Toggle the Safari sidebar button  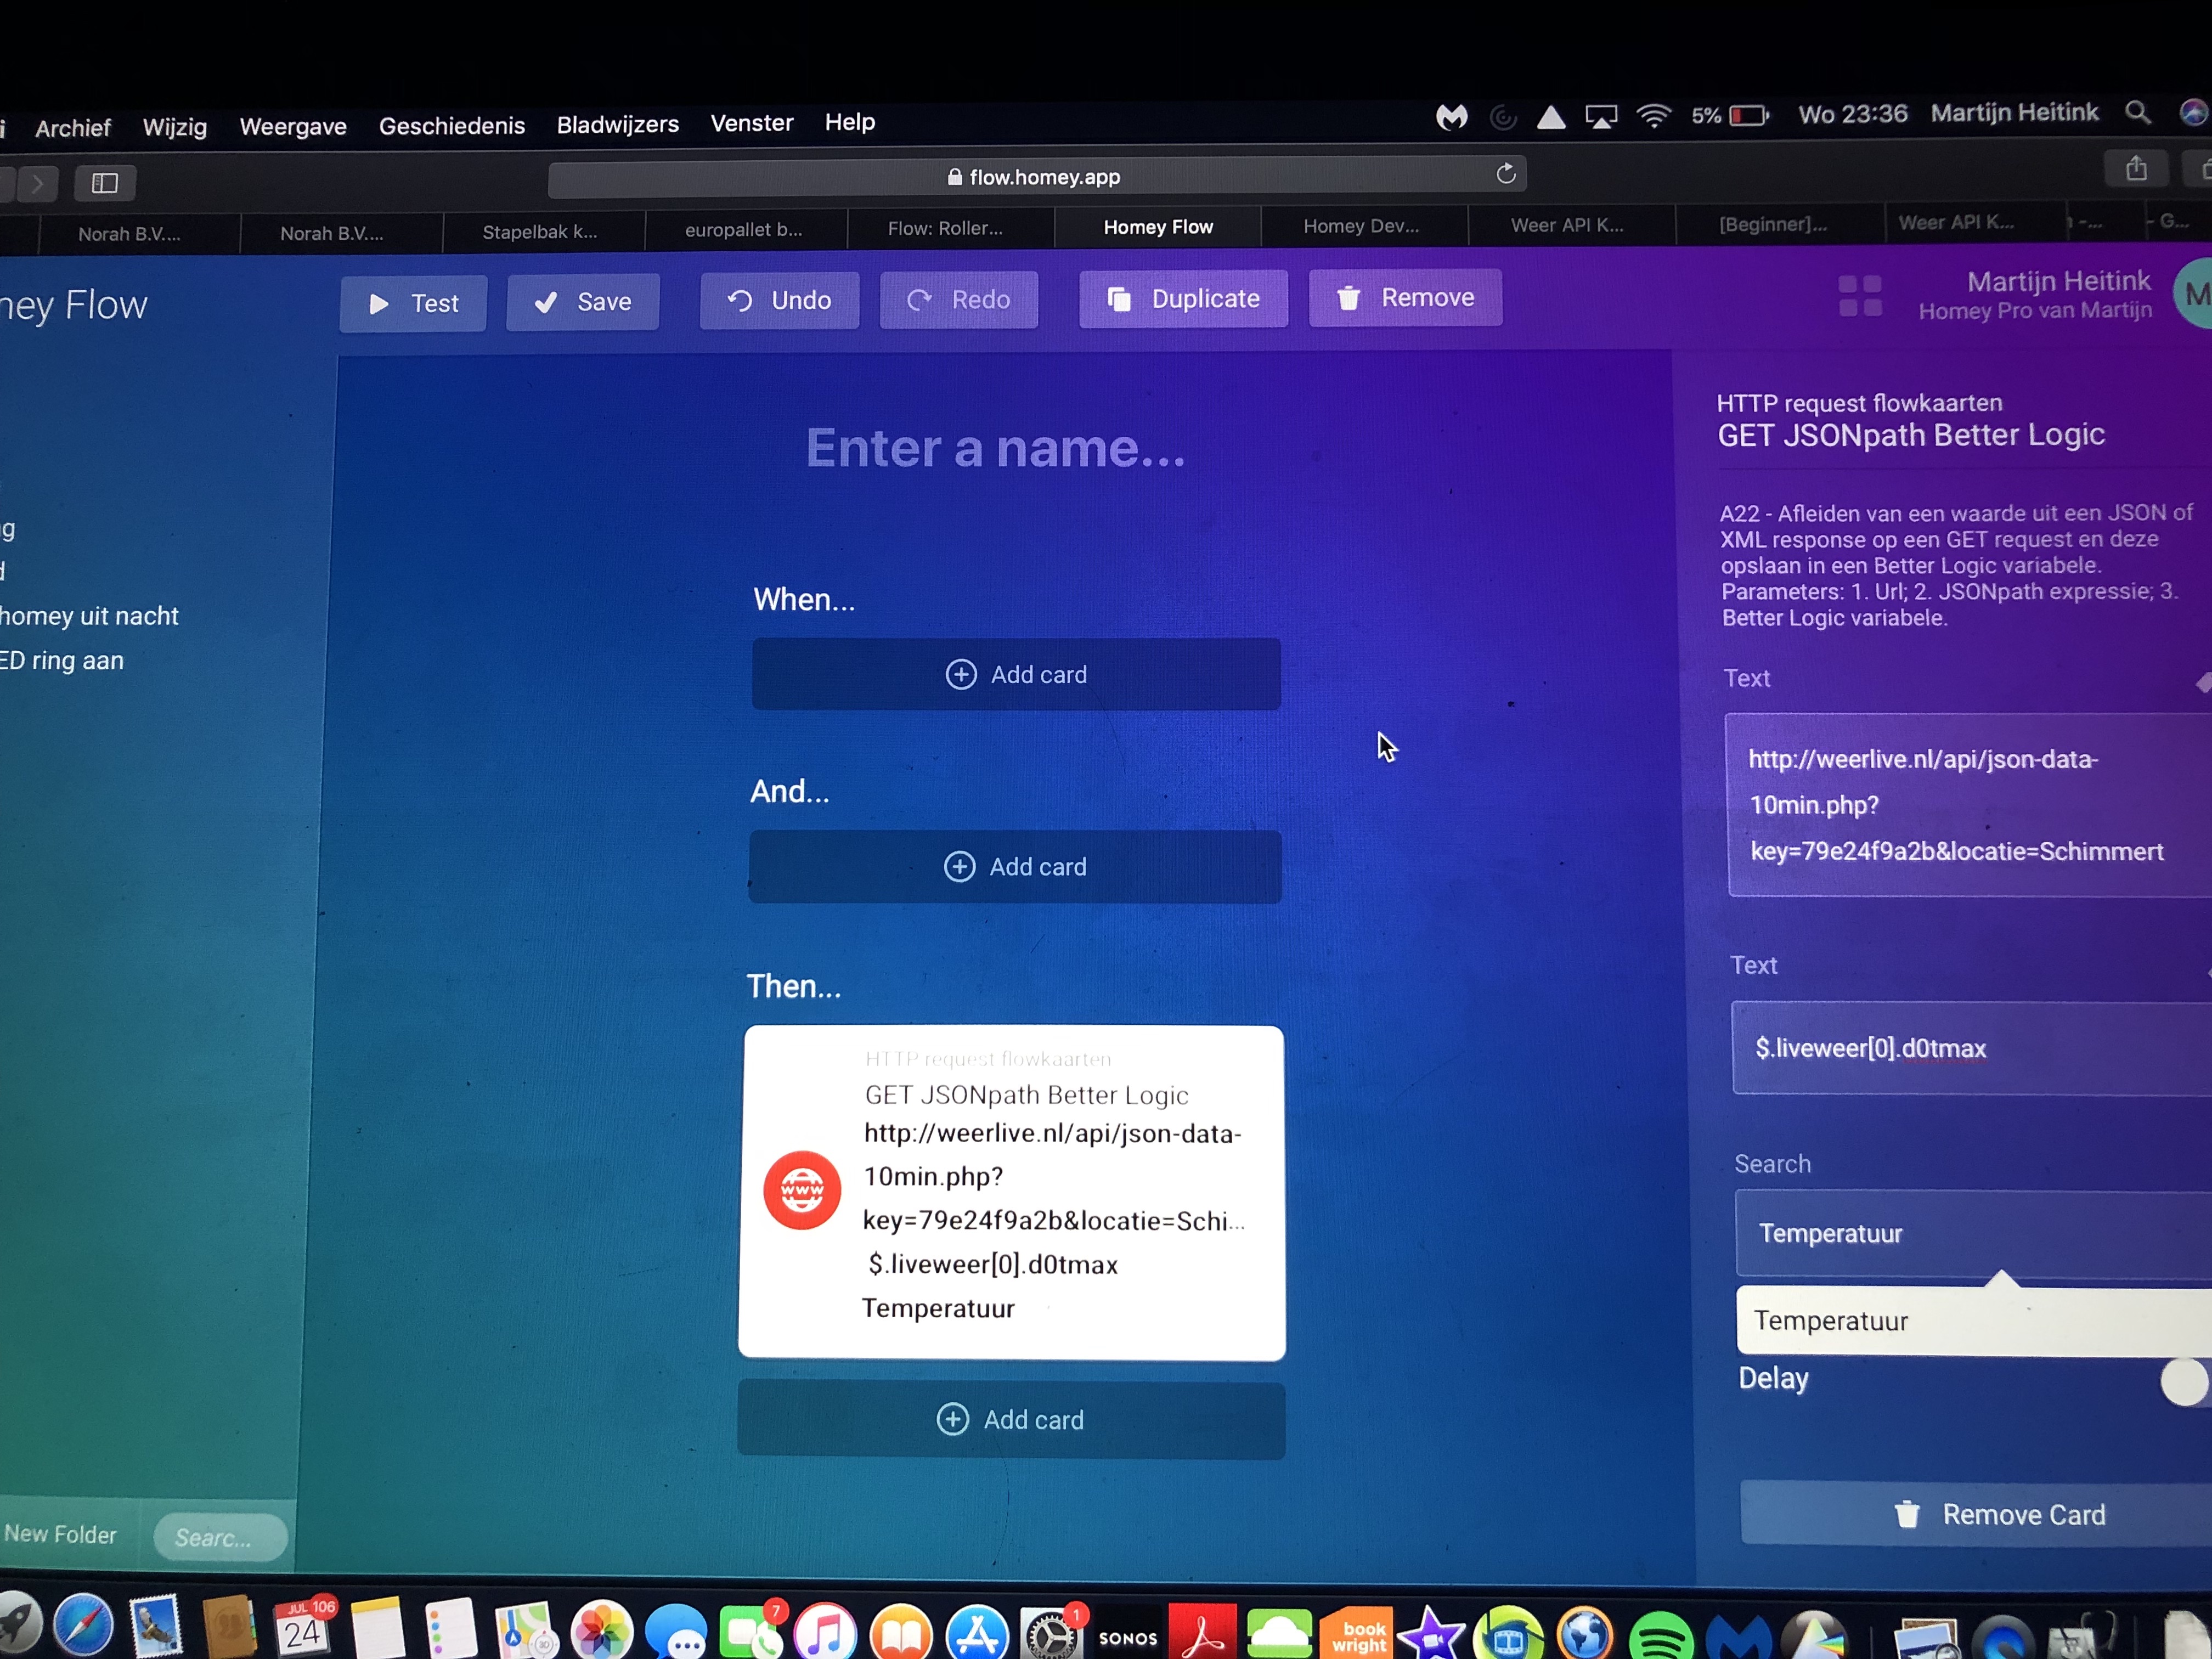click(105, 183)
